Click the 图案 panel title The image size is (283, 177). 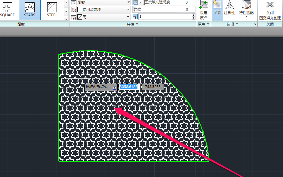(21, 24)
